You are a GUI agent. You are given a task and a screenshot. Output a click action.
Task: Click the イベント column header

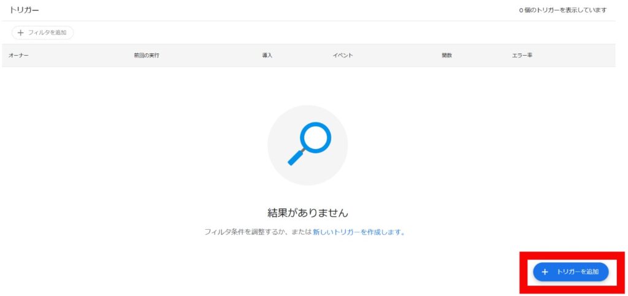[x=342, y=56]
